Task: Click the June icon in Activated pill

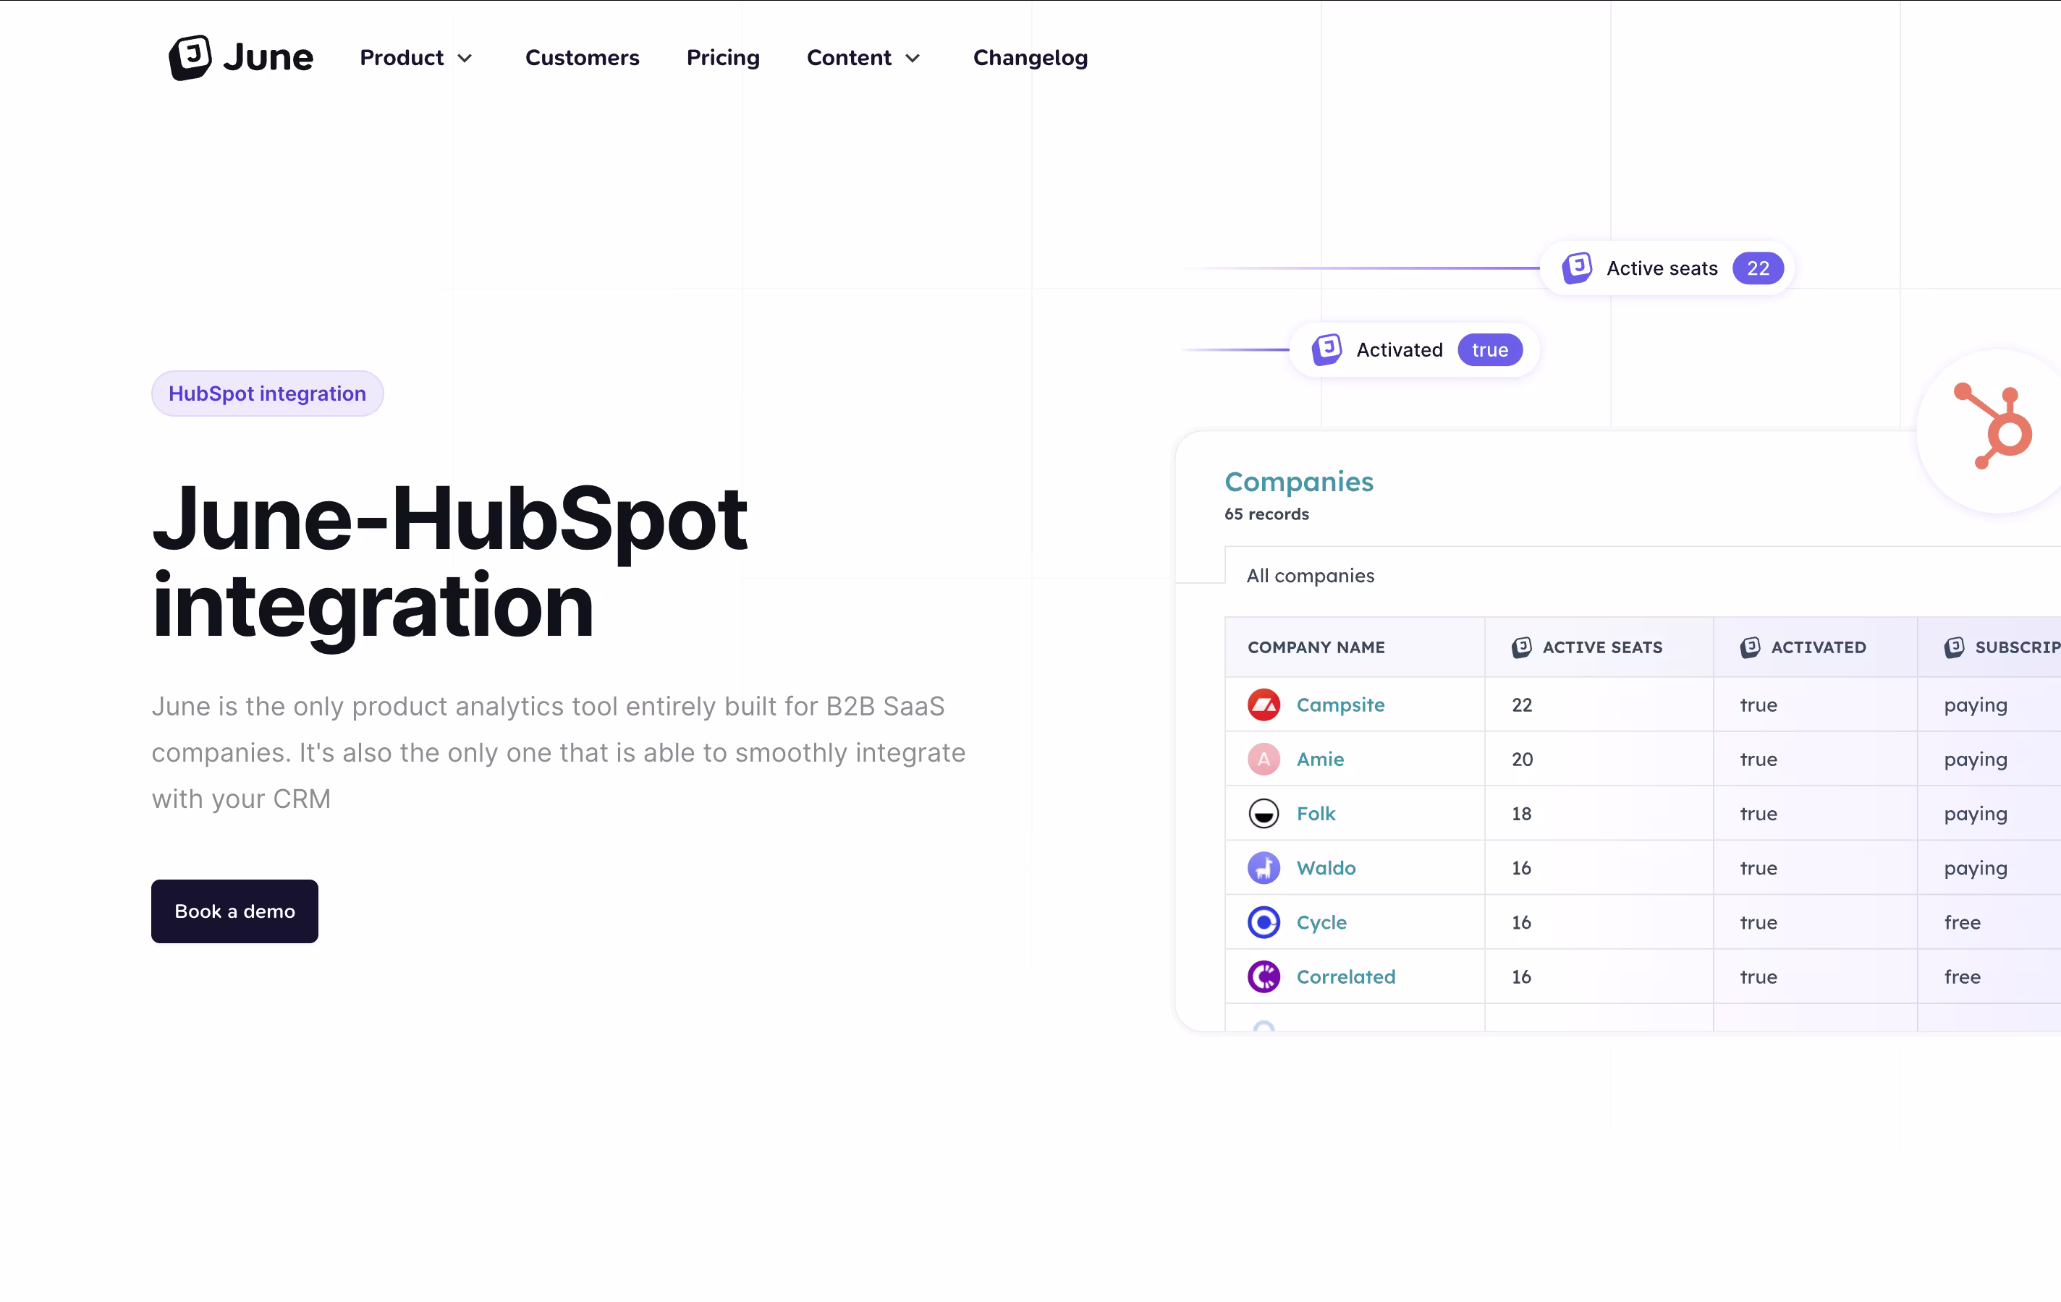Action: point(1326,349)
